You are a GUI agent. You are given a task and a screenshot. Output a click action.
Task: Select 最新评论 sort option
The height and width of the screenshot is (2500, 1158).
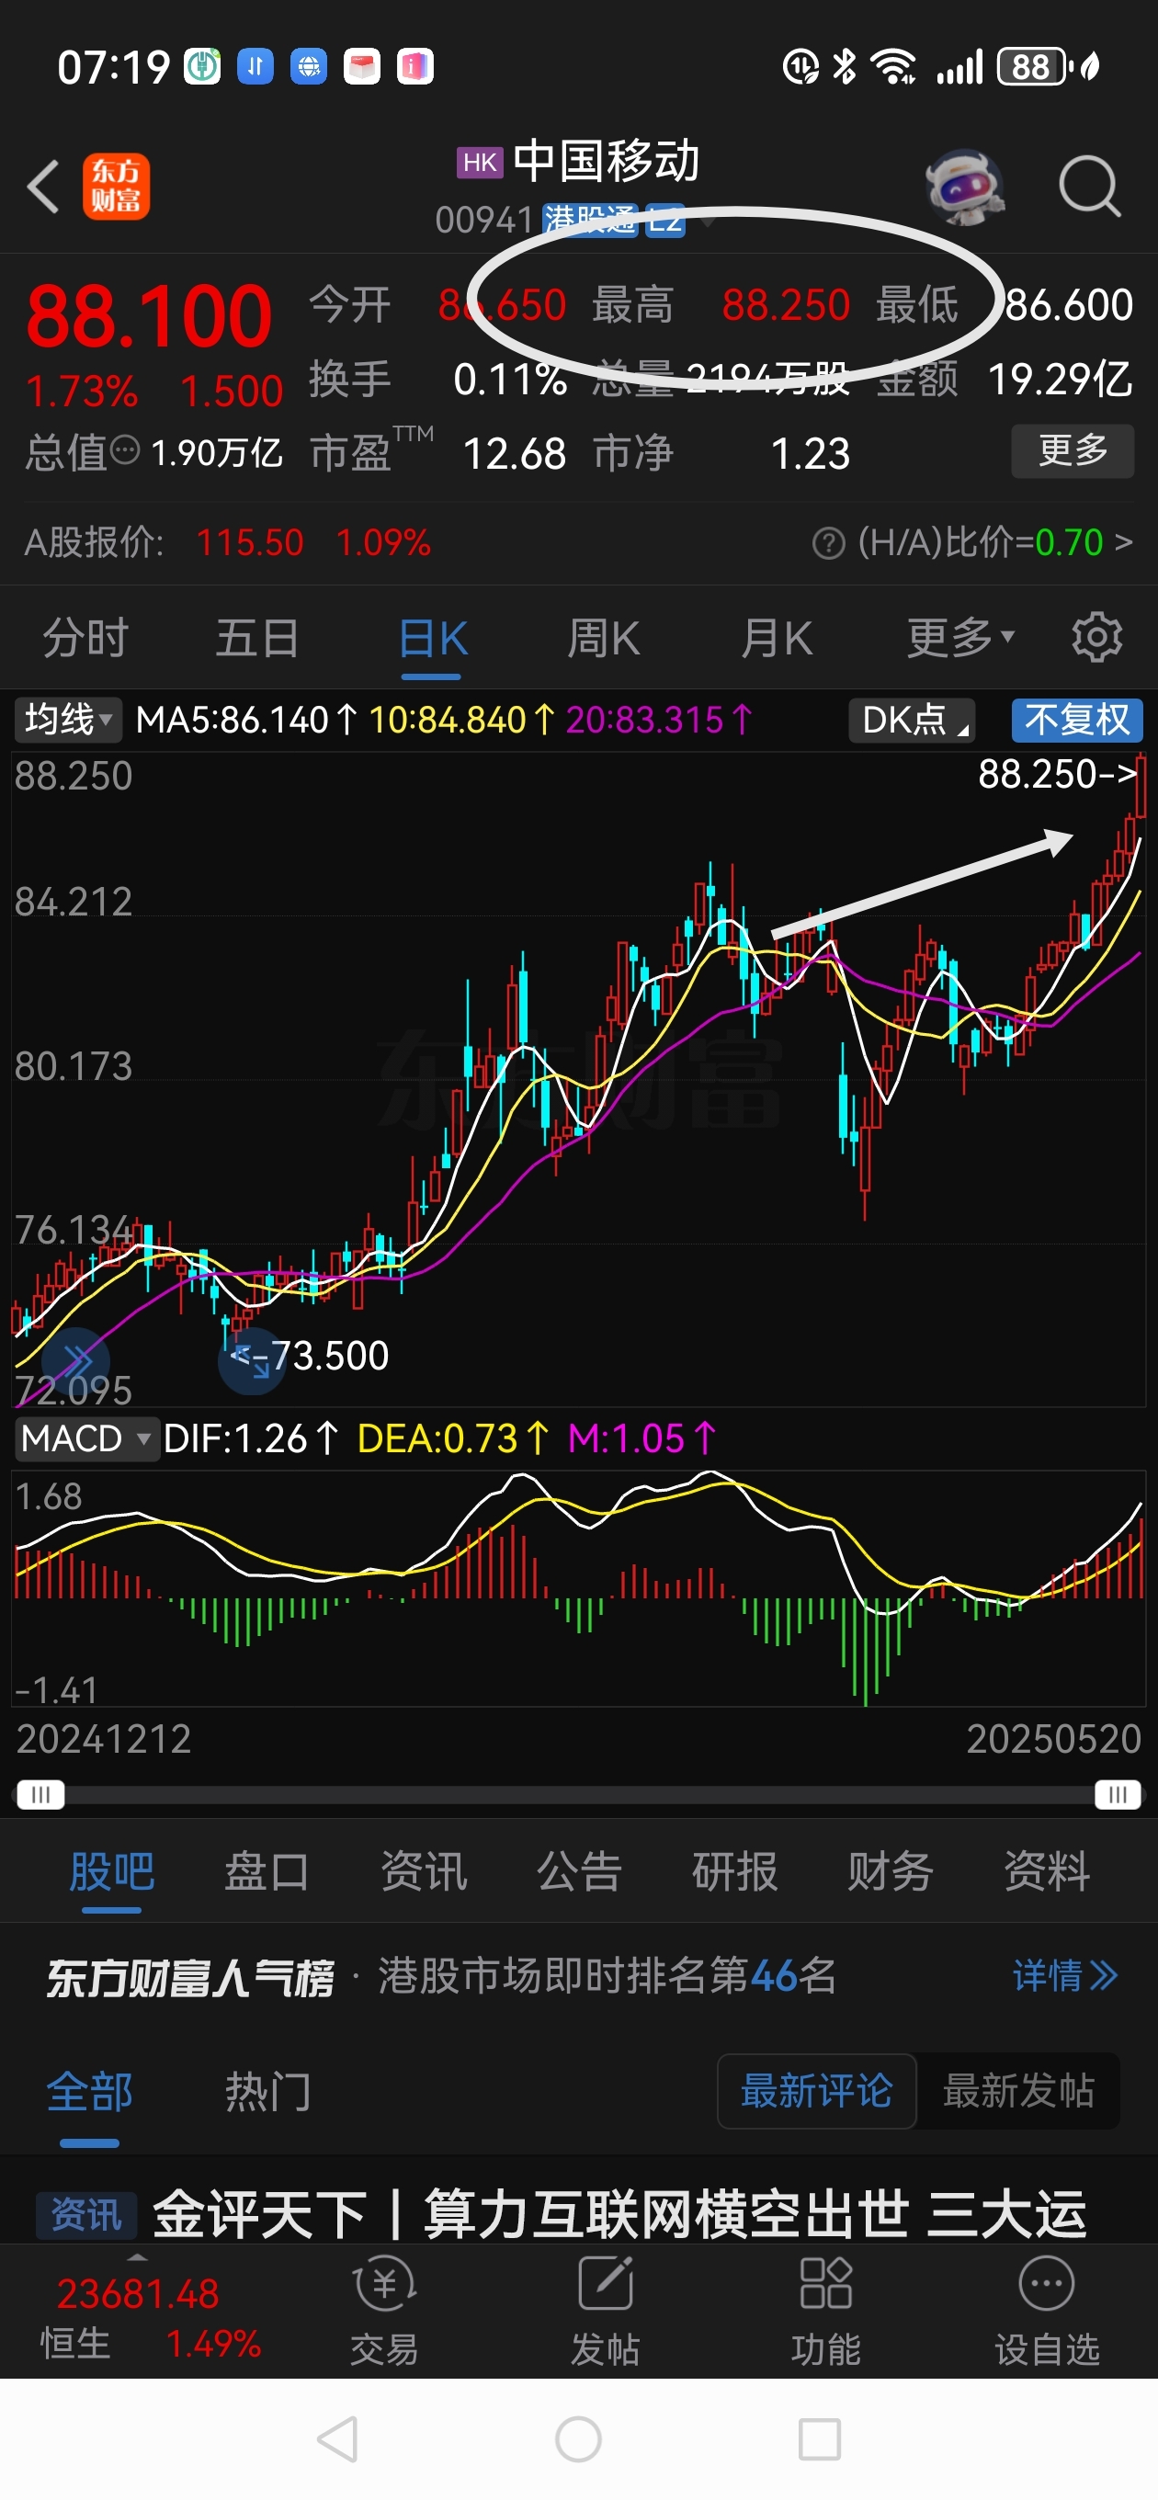point(816,2091)
